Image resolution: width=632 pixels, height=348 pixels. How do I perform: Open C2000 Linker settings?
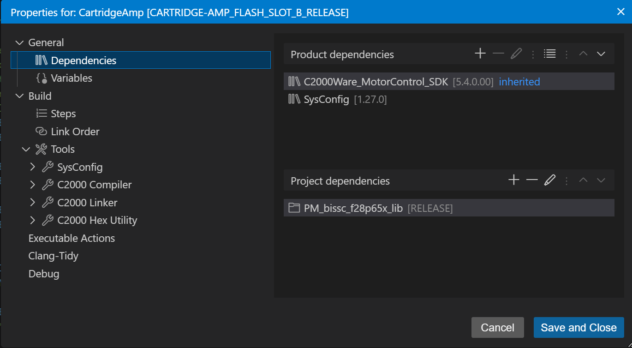(x=87, y=203)
